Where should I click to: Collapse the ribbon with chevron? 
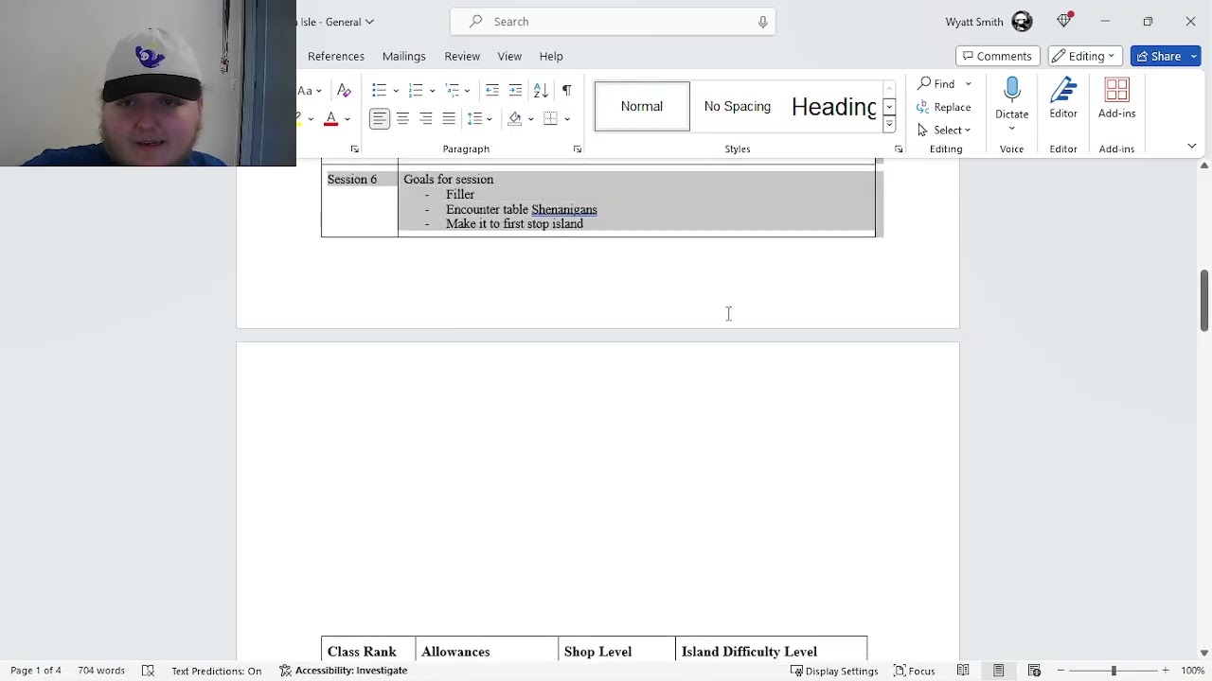(x=1192, y=146)
